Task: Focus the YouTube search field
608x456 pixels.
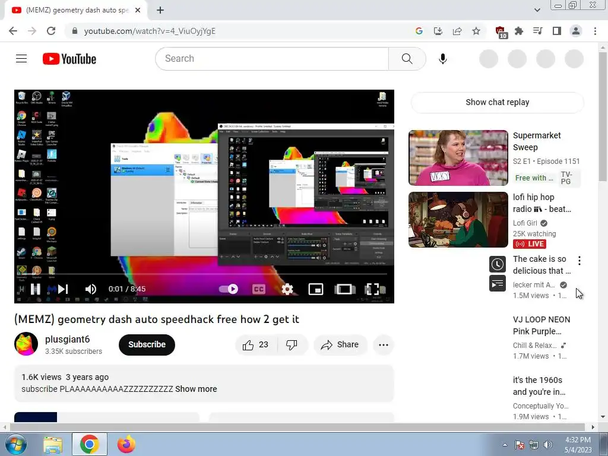Action: pyautogui.click(x=272, y=59)
